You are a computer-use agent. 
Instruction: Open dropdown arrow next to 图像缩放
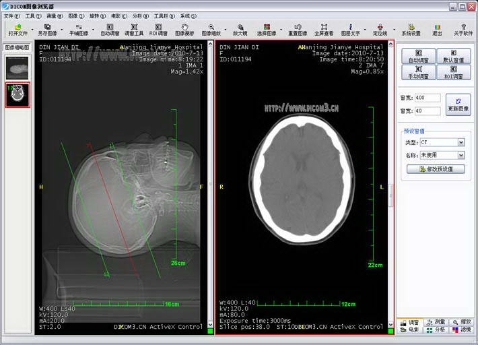[x=226, y=30]
